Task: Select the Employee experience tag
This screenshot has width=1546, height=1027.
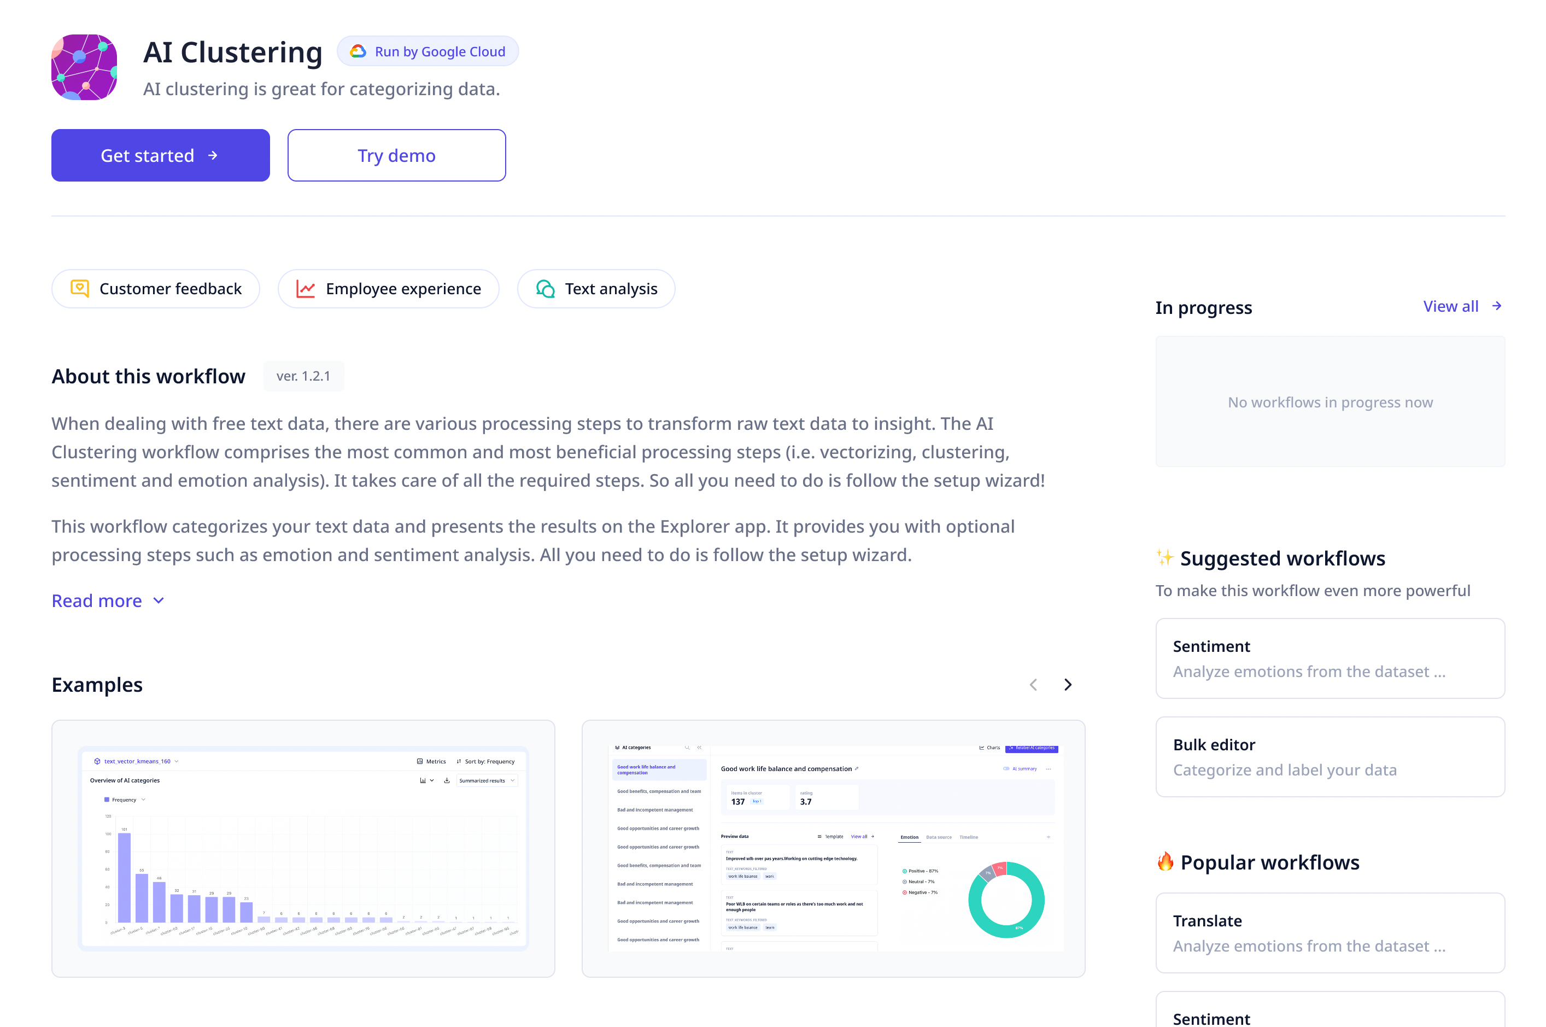Action: pyautogui.click(x=388, y=289)
